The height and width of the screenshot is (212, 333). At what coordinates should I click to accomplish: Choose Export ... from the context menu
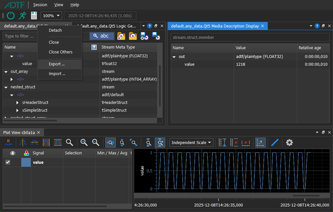click(60, 64)
